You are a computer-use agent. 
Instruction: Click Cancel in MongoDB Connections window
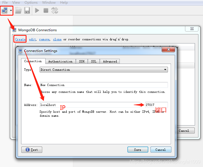point(186,131)
